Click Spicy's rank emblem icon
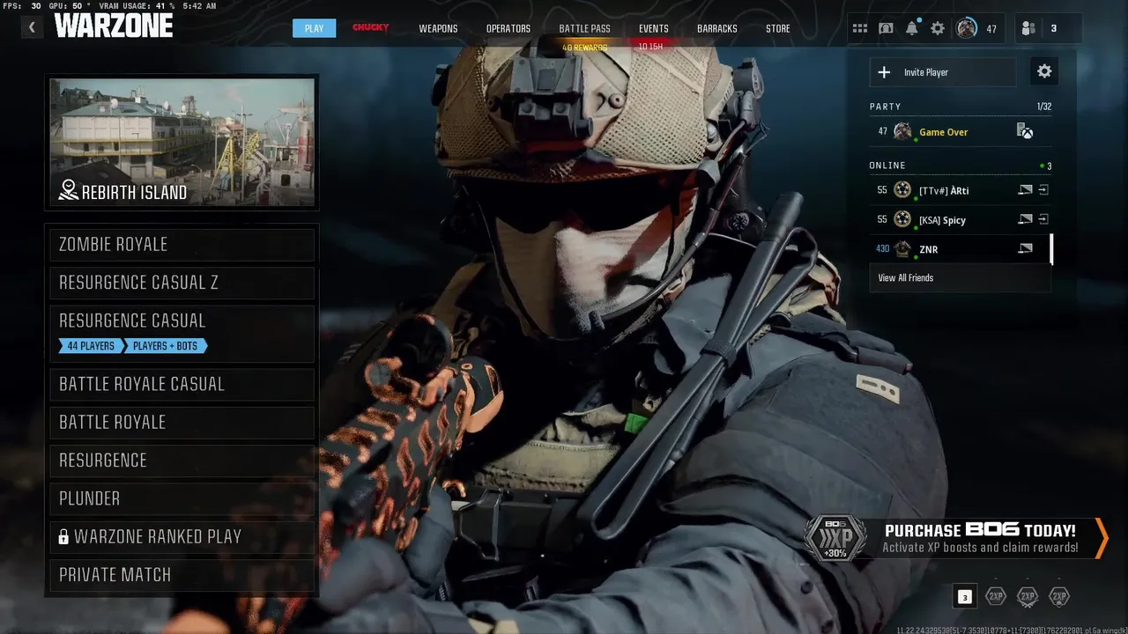Image resolution: width=1128 pixels, height=634 pixels. 902,219
